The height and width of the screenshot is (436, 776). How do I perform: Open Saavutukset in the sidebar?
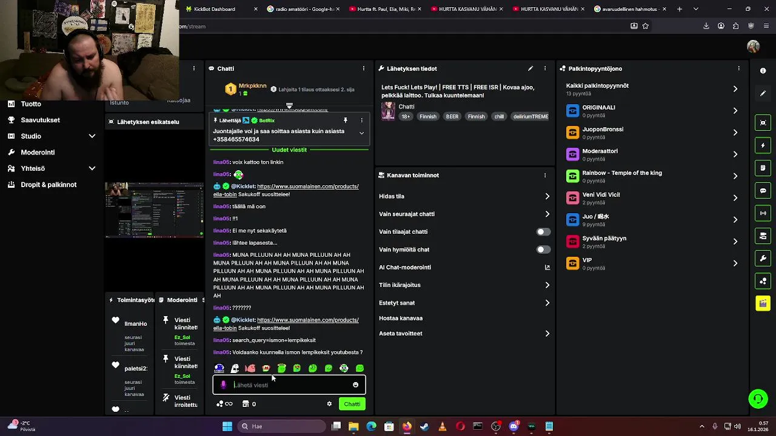(x=41, y=120)
